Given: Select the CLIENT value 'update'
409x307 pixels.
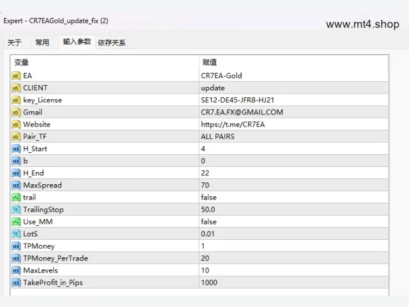Looking at the screenshot, I should point(293,88).
